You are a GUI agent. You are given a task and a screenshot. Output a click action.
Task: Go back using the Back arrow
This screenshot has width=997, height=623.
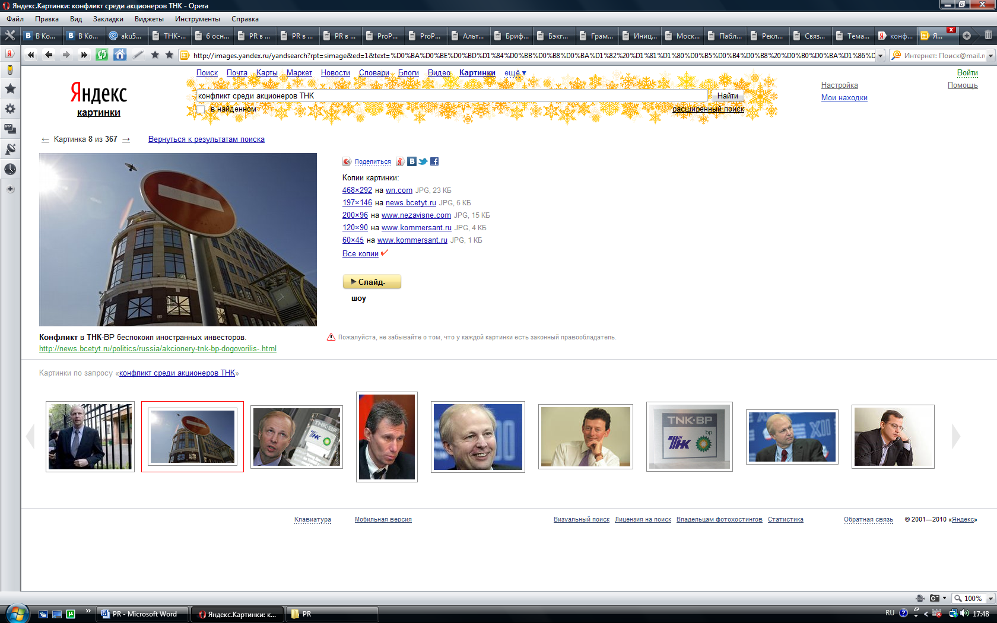pos(49,55)
